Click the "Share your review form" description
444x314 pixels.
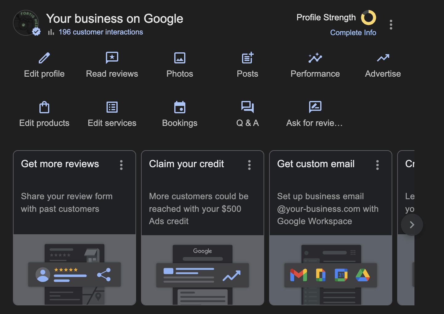67,203
